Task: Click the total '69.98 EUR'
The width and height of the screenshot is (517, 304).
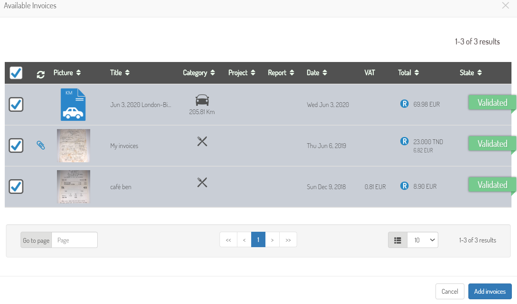Action: (x=427, y=105)
